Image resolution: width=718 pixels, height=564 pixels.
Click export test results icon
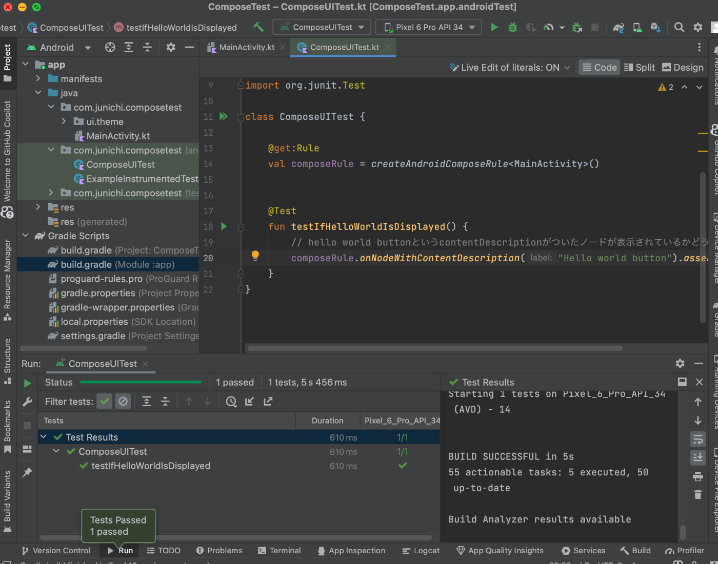(x=268, y=402)
